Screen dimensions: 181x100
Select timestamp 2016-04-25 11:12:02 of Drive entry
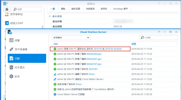(142, 74)
